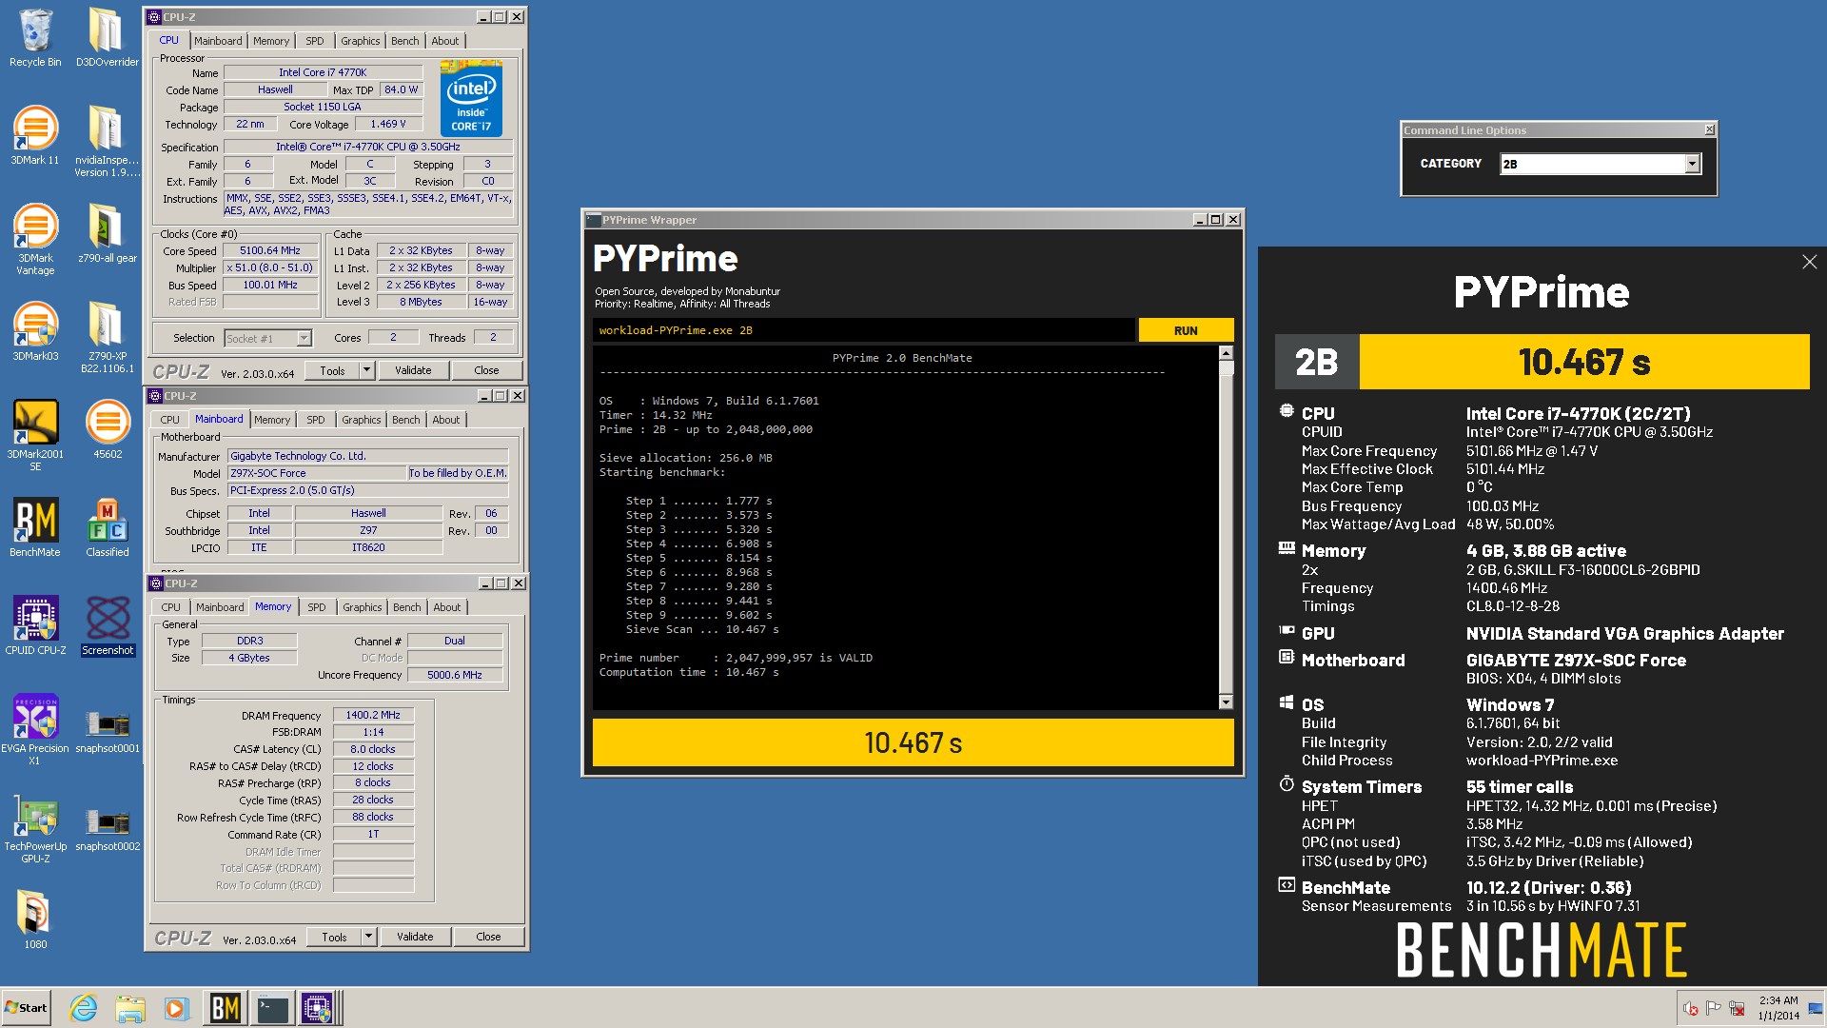
Task: Click PYPrime console scroll up arrow
Action: point(1227,353)
